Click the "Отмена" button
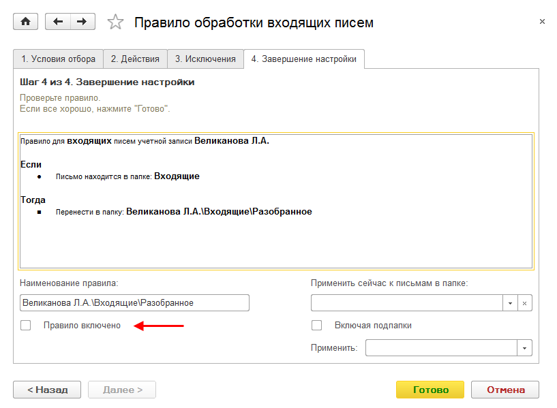Viewport: 557px width, 408px height. (505, 390)
